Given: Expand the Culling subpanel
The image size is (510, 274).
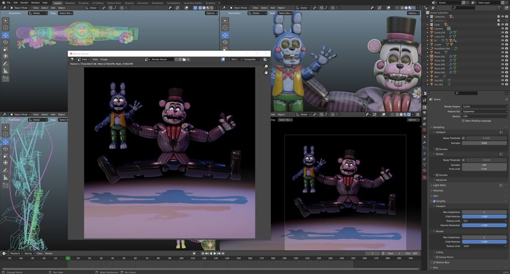Looking at the screenshot, I should [x=439, y=252].
